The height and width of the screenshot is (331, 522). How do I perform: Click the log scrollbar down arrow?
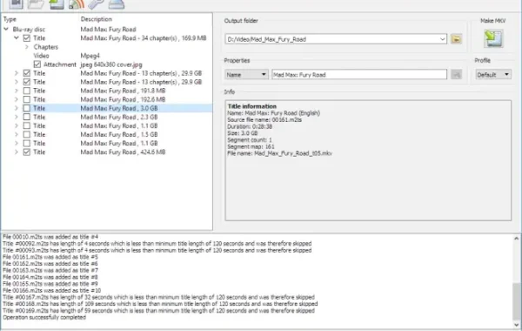click(x=516, y=324)
